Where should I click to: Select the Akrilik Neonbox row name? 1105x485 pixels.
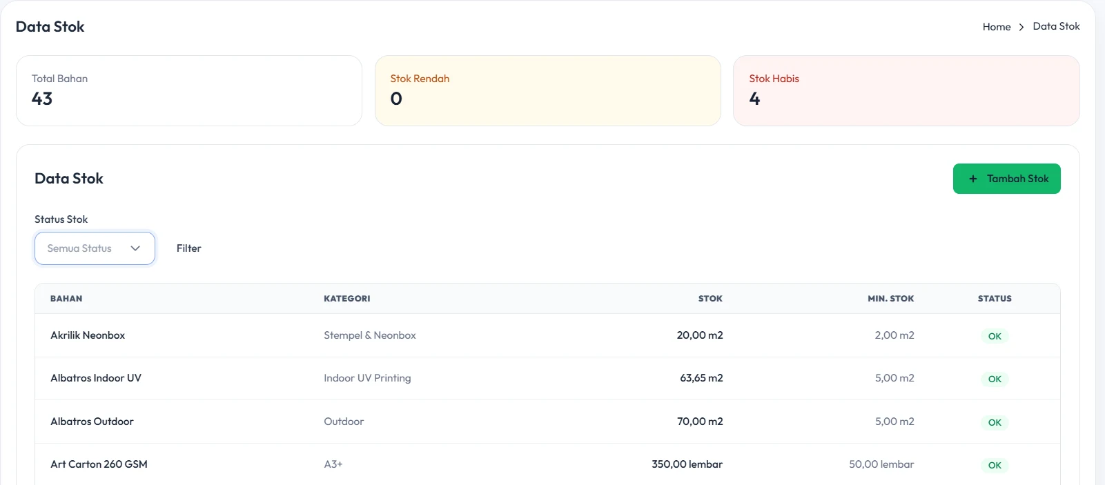(88, 335)
